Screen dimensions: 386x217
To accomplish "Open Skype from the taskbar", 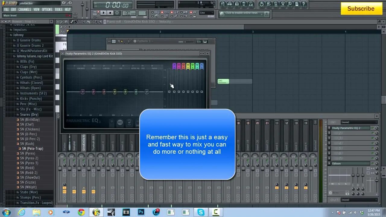I will (201, 212).
